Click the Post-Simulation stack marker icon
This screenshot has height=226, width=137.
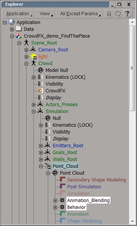[62, 186]
